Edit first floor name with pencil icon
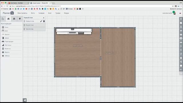 point(41,21)
